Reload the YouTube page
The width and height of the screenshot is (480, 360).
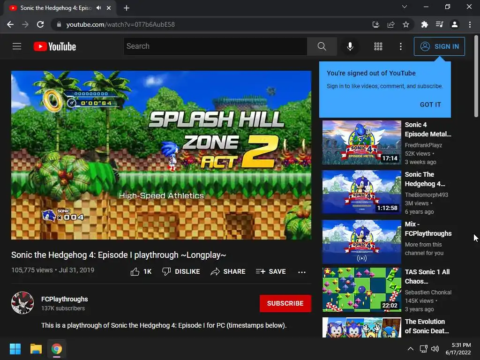(40, 24)
